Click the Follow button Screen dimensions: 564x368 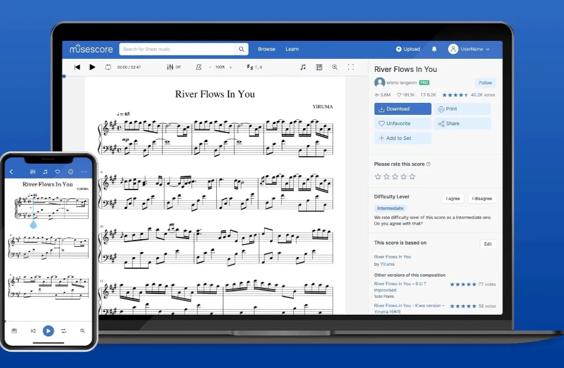(x=485, y=83)
